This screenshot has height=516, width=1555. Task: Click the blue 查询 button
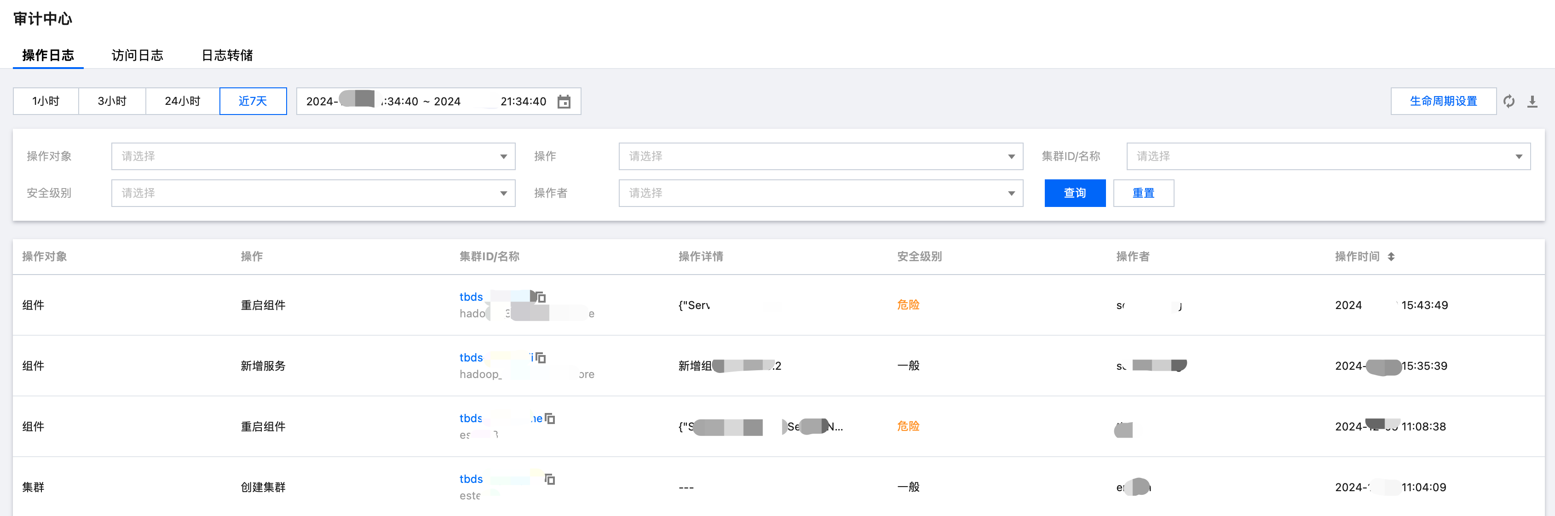click(1075, 193)
